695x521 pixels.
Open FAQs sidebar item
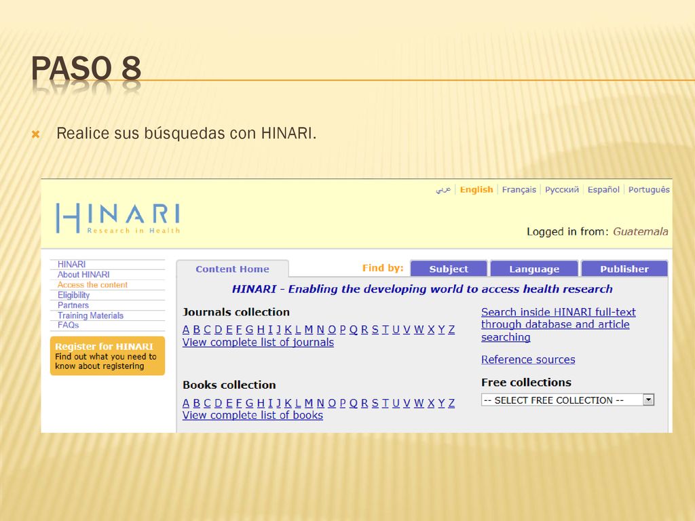click(69, 325)
